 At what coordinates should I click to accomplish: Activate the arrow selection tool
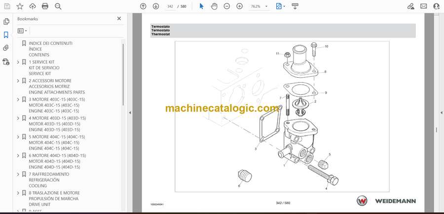coord(201,6)
